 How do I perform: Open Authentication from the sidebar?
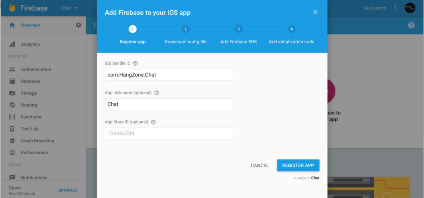pos(36,69)
